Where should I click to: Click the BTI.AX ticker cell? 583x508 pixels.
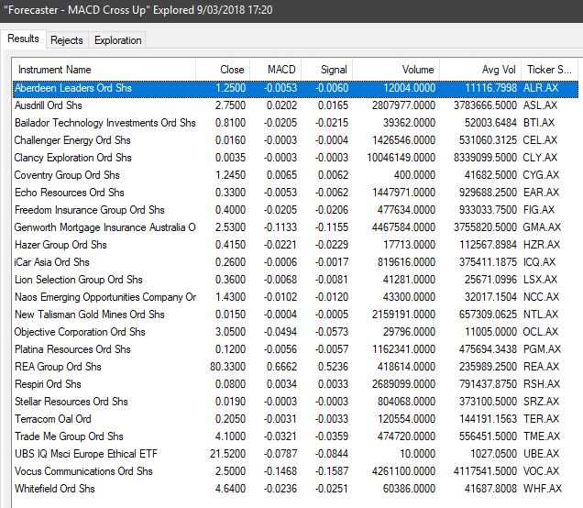539,123
